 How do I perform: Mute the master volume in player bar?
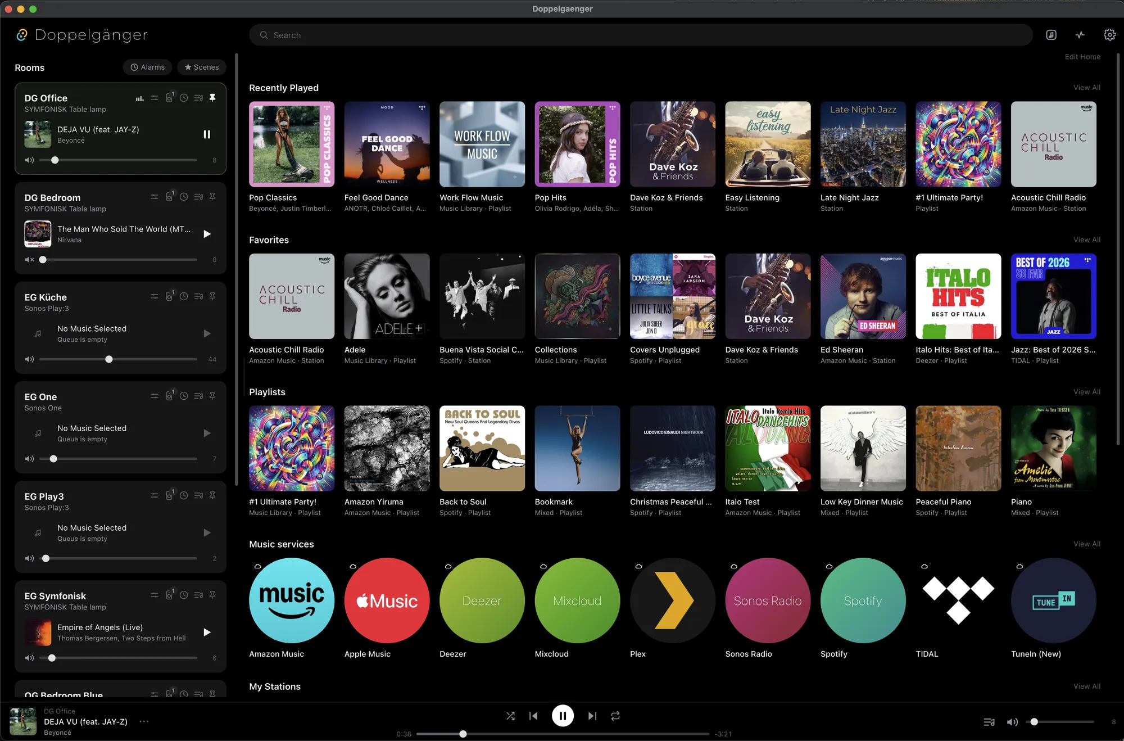tap(1012, 722)
